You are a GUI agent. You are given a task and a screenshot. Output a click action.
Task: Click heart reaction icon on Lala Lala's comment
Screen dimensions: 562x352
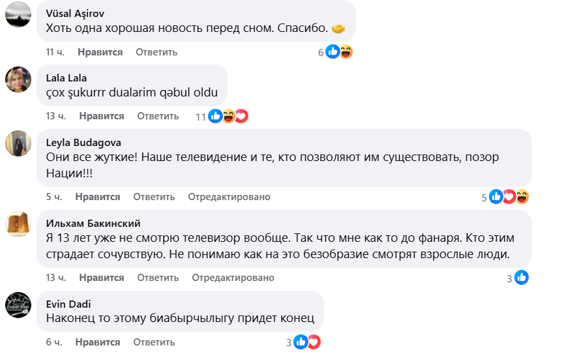point(241,116)
